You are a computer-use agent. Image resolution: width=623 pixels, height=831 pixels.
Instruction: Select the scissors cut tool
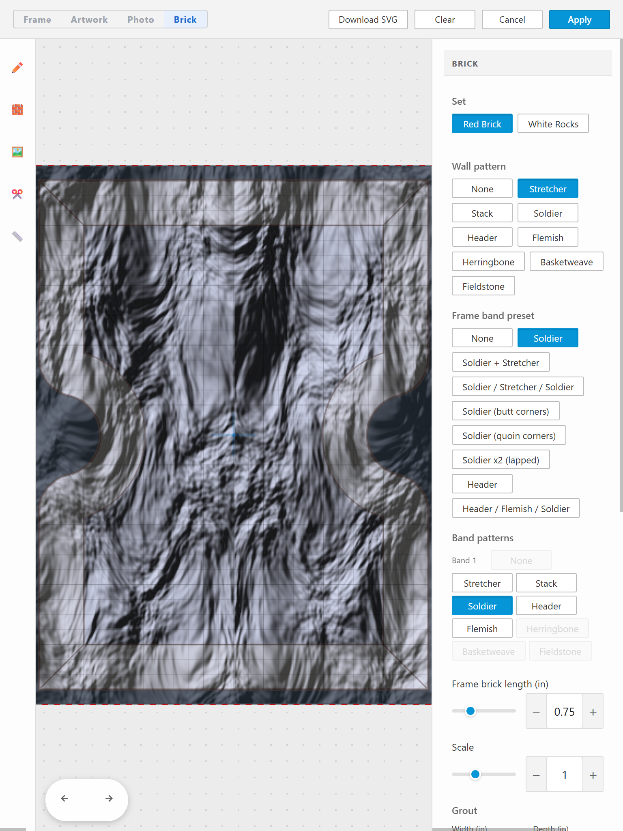tap(17, 194)
